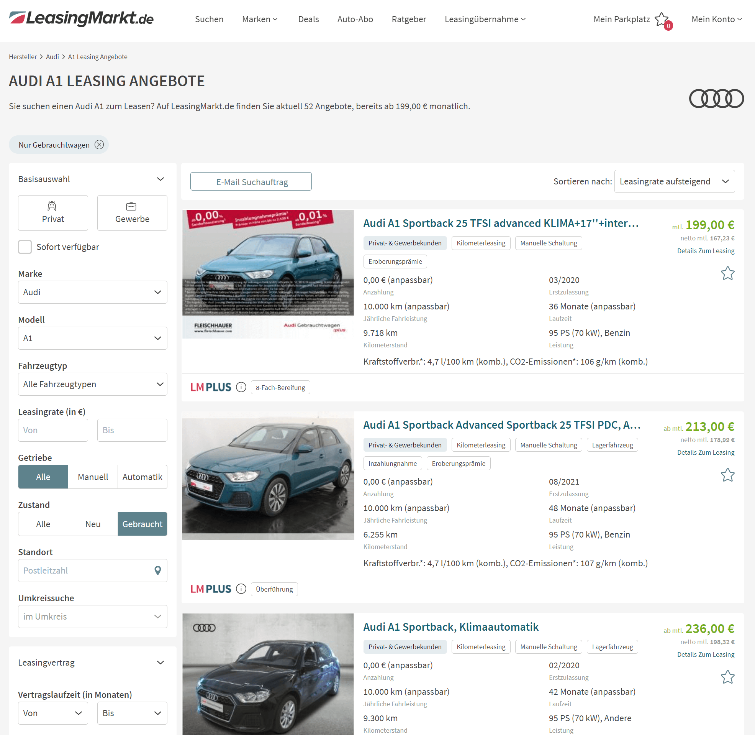
Task: Open Details Zum Leasing for 213,00 € offer
Action: [x=706, y=452]
